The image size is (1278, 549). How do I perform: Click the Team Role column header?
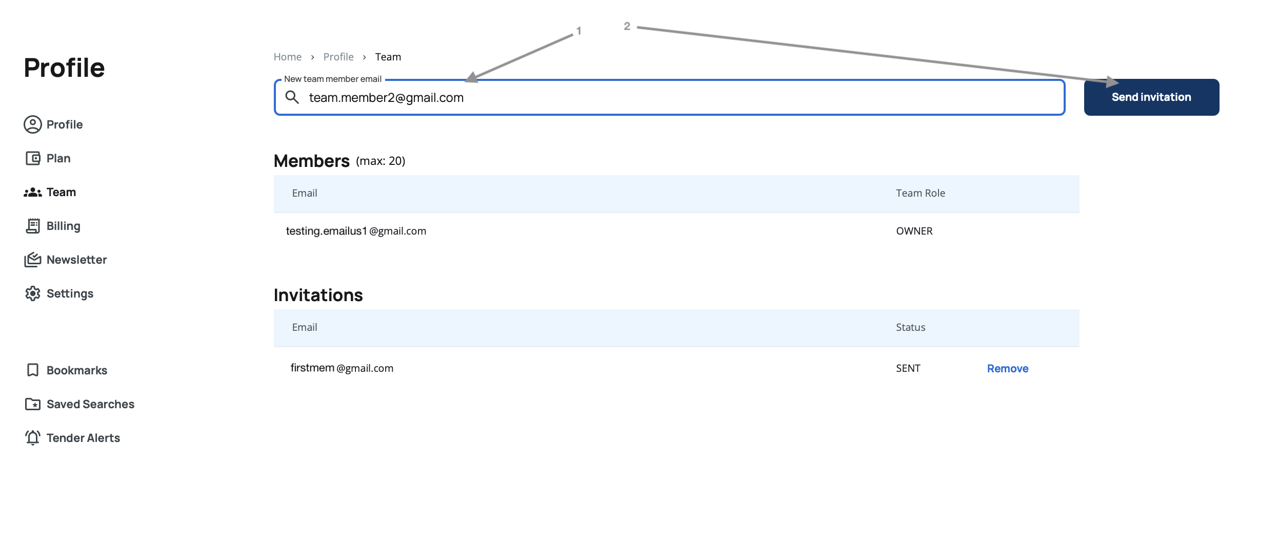coord(920,193)
